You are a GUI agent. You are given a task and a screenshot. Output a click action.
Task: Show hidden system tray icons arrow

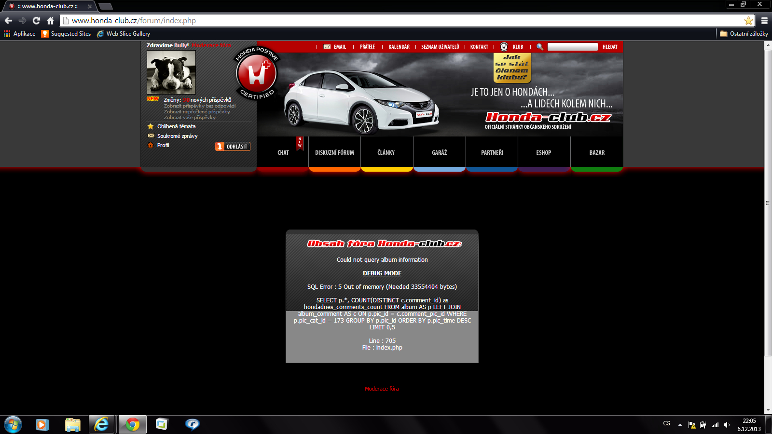(680, 425)
